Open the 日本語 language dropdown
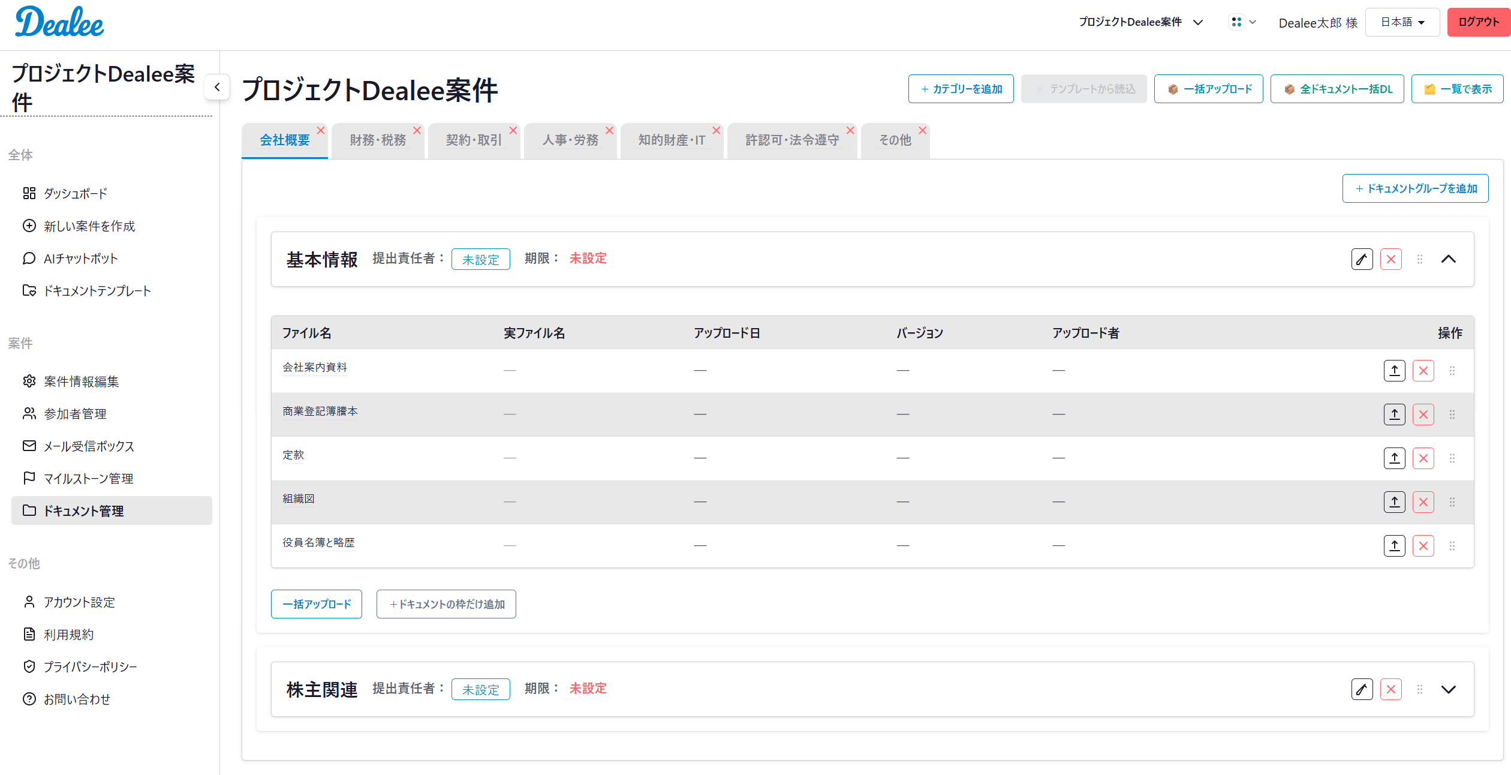This screenshot has height=775, width=1511. point(1402,22)
